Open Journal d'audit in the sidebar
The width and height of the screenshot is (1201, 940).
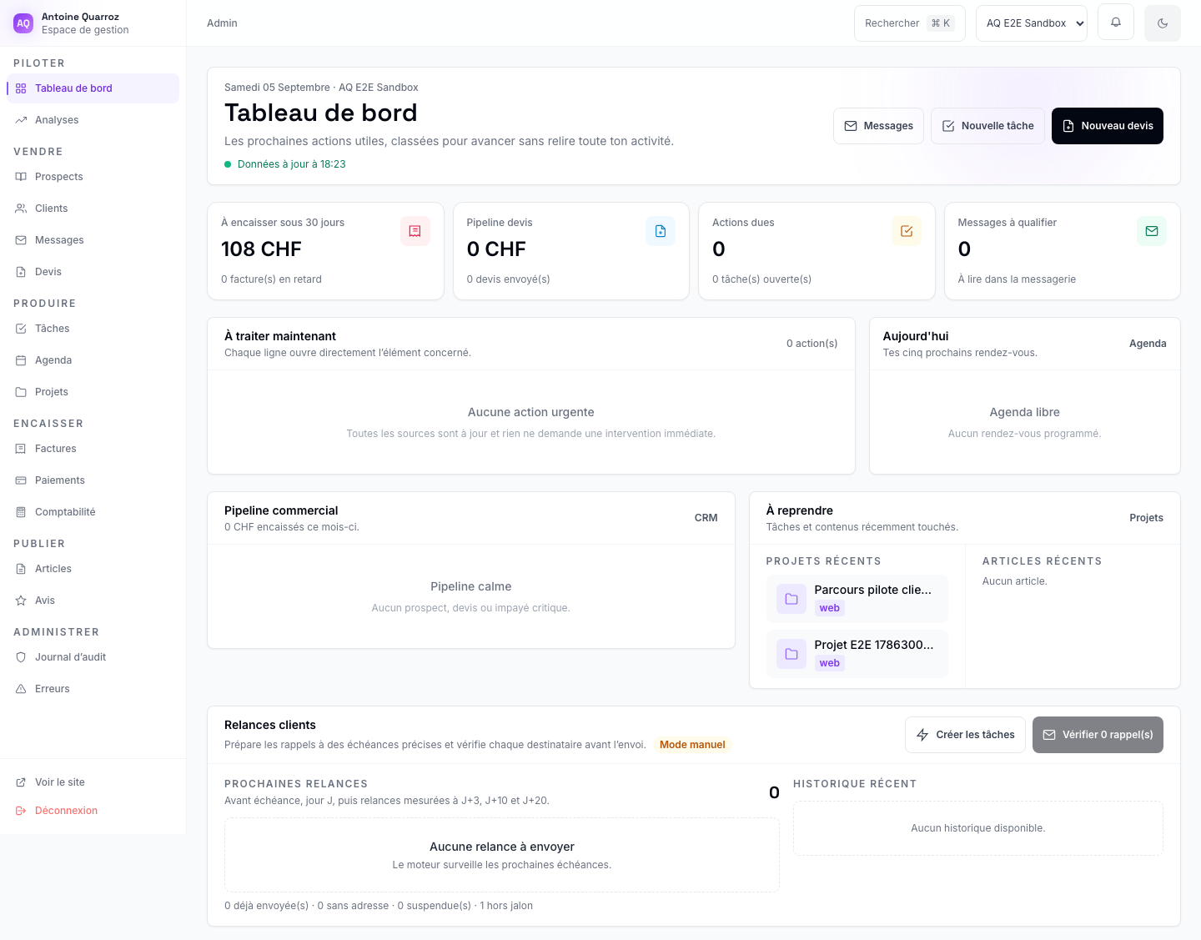93,657
